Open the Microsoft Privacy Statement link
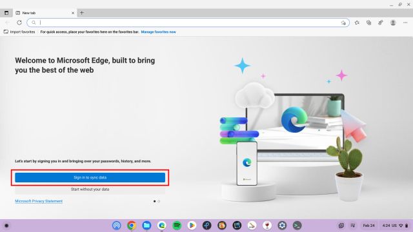 [x=39, y=201]
